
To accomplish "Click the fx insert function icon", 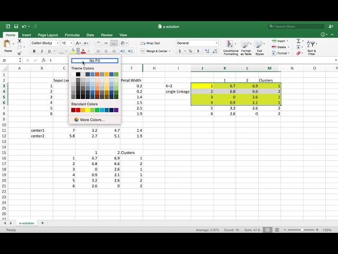I will pos(44,60).
